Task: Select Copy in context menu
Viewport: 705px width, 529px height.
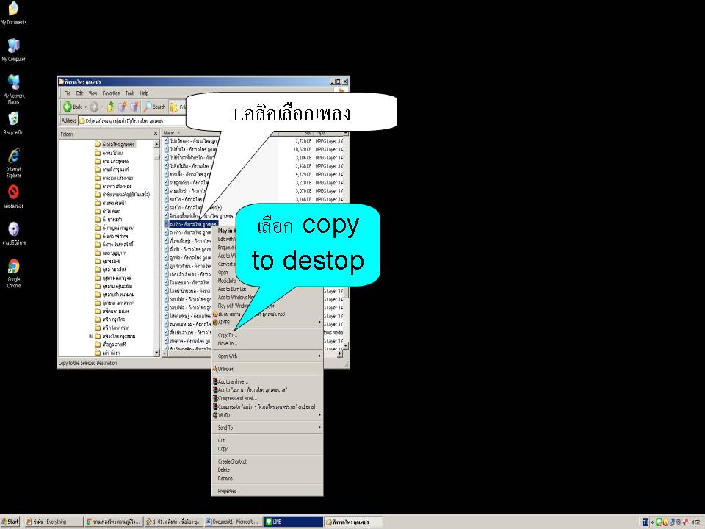Action: coord(267,449)
